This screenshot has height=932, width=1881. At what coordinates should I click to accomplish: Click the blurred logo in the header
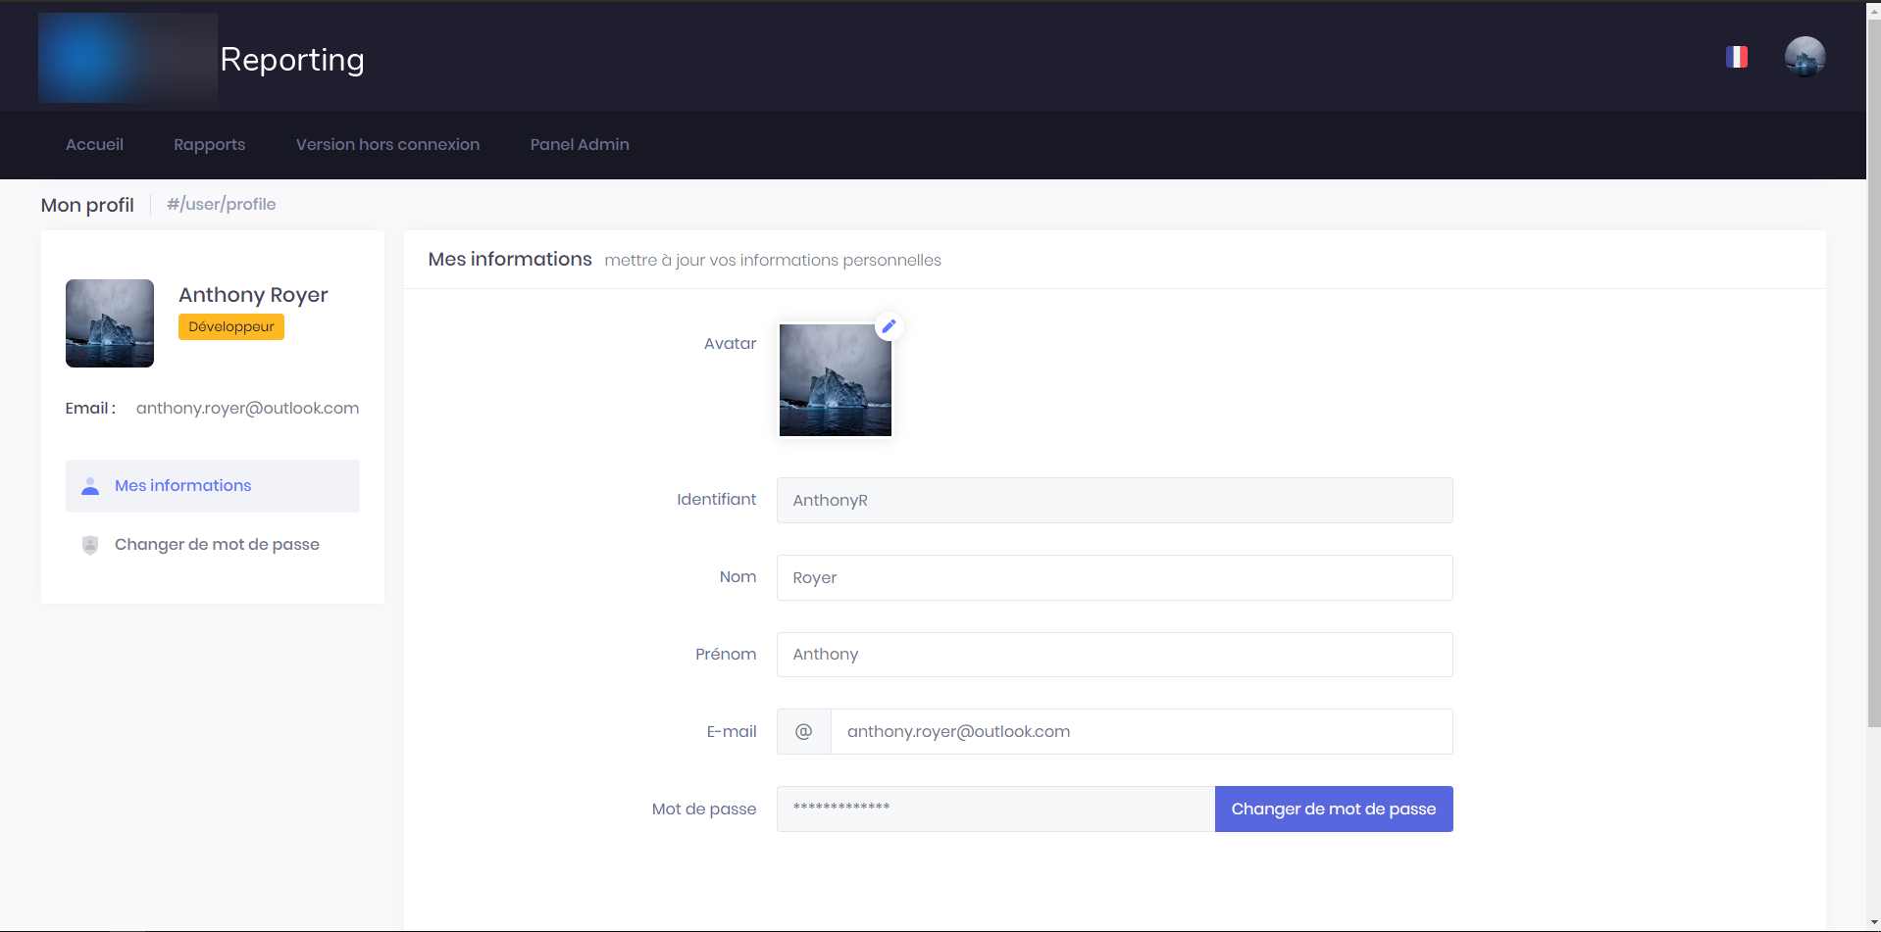click(x=127, y=58)
